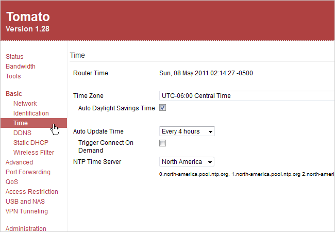This screenshot has height=232, width=335.
Task: Expand the Advanced section
Action: coord(19,162)
